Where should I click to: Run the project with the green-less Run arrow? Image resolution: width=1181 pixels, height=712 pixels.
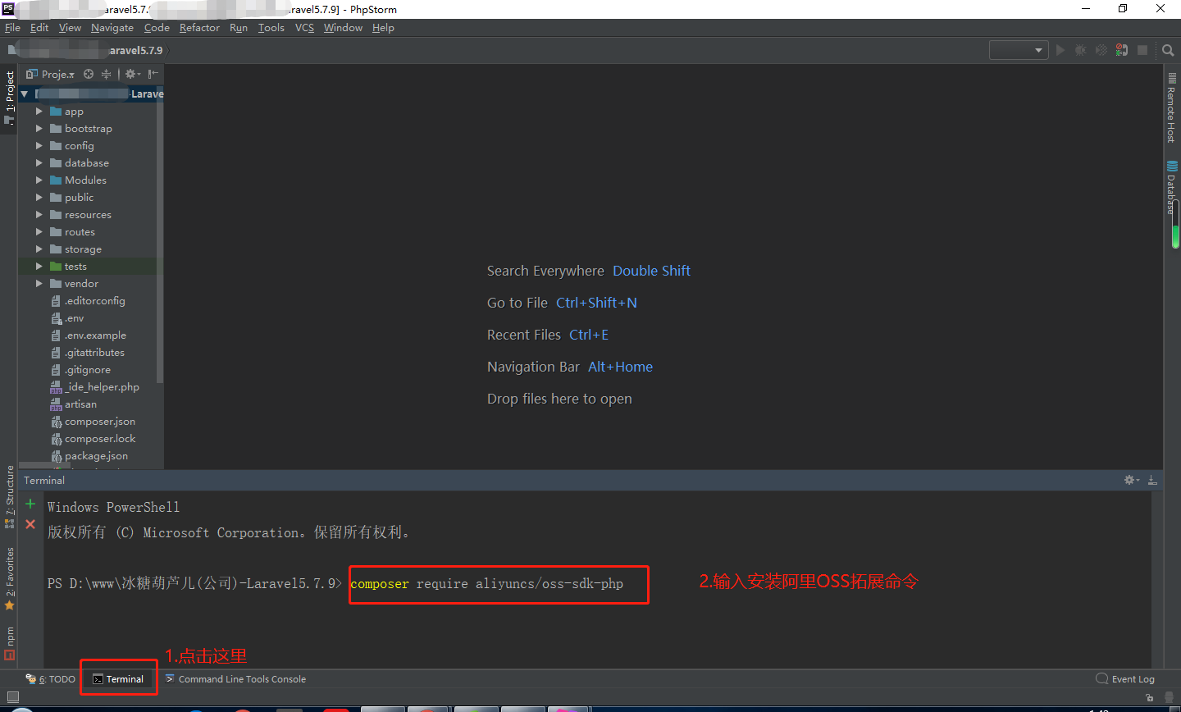coord(1060,50)
